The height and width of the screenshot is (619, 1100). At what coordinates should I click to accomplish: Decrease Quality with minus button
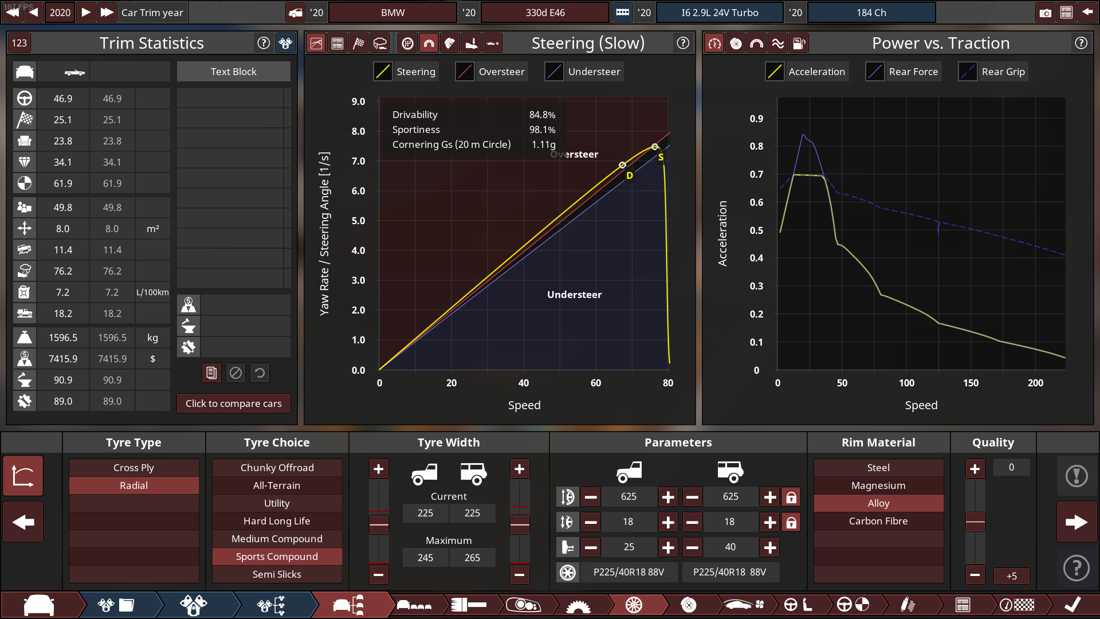click(975, 575)
